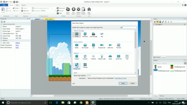
Task: Choose the Particles plugin
Action: click(x=93, y=57)
